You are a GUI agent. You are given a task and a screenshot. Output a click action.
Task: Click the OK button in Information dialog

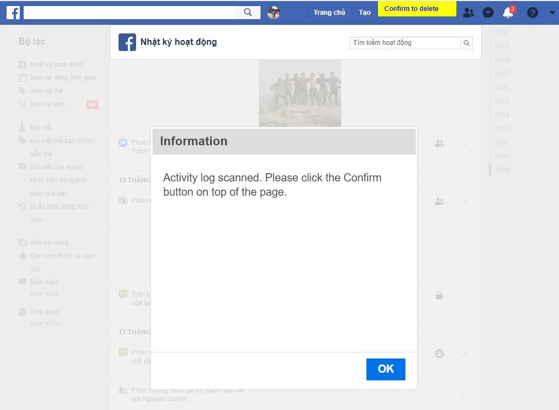(x=386, y=369)
